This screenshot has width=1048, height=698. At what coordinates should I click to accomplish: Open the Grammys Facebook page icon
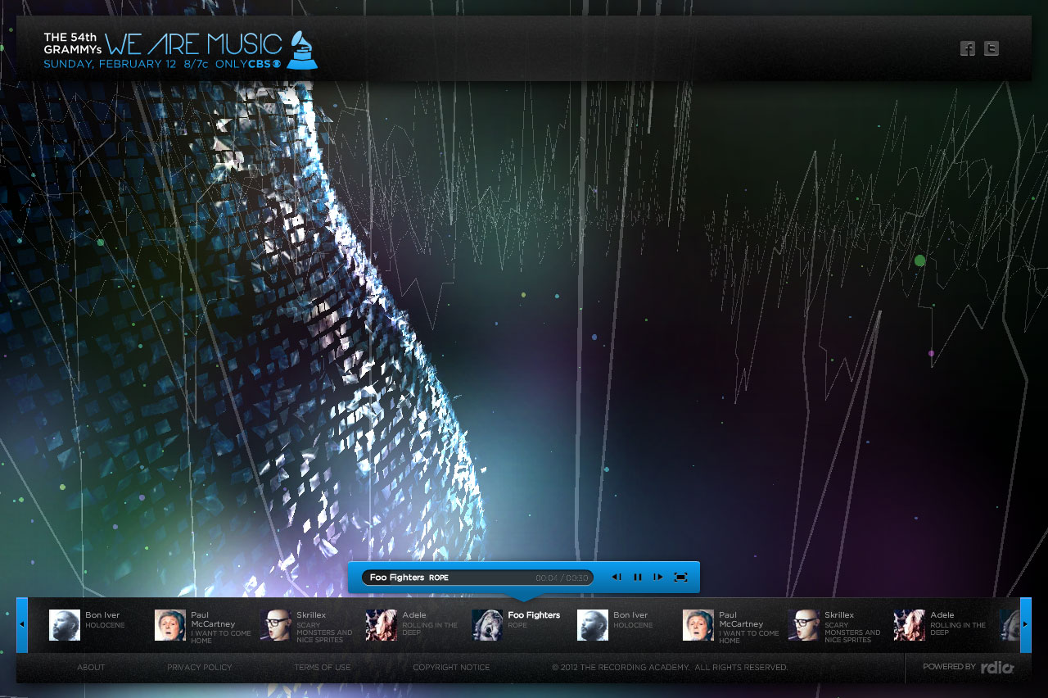[968, 48]
